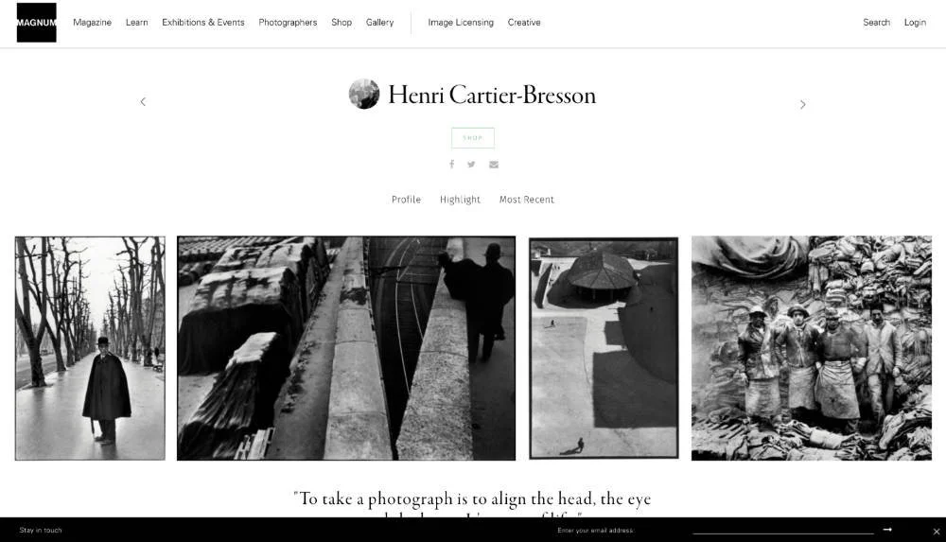Switch to the Most Recent tab
This screenshot has height=542, width=946.
(526, 200)
